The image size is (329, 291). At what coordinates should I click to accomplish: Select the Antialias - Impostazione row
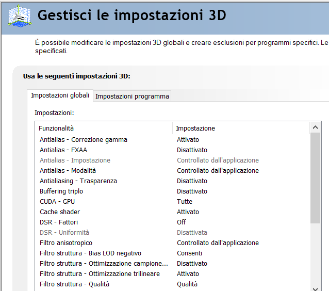coord(172,160)
